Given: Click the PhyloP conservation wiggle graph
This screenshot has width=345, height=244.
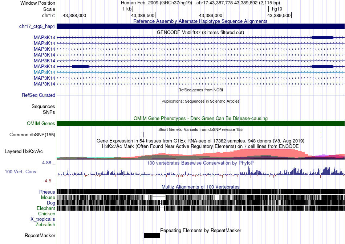Looking at the screenshot, I should click(200, 173).
